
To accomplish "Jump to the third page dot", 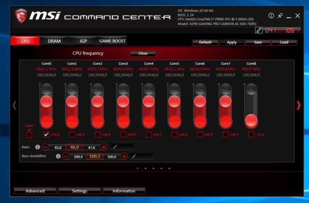I will (153, 168).
